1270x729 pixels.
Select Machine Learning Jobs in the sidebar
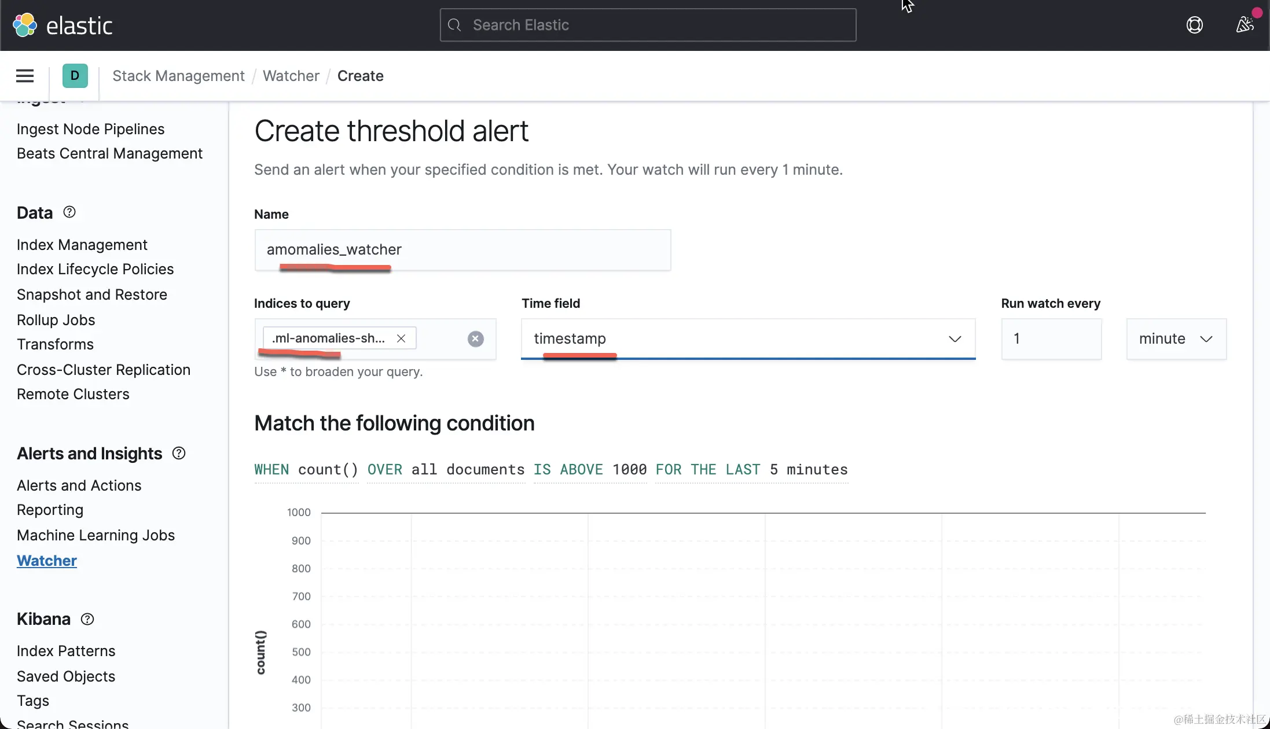coord(96,535)
